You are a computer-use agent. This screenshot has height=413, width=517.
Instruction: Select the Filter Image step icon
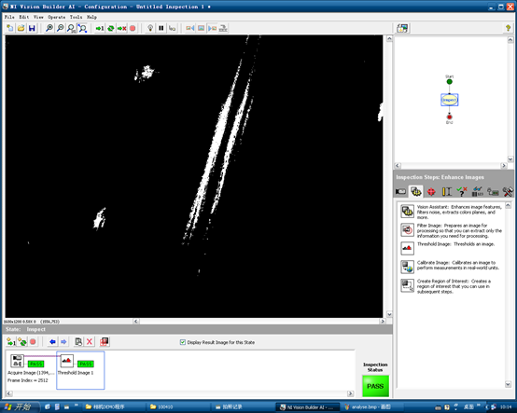[407, 230]
